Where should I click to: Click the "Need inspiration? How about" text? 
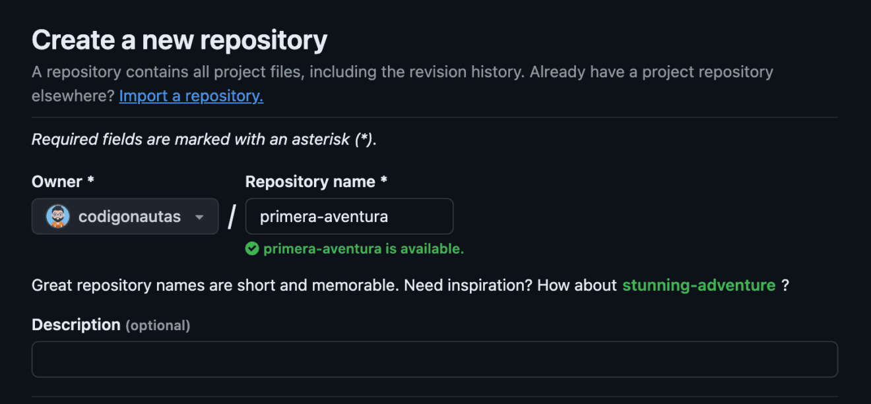click(x=511, y=285)
